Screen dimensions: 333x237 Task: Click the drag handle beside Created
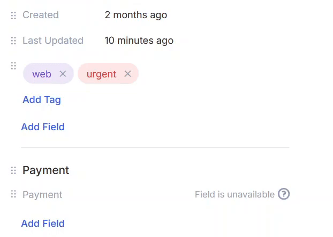click(14, 15)
